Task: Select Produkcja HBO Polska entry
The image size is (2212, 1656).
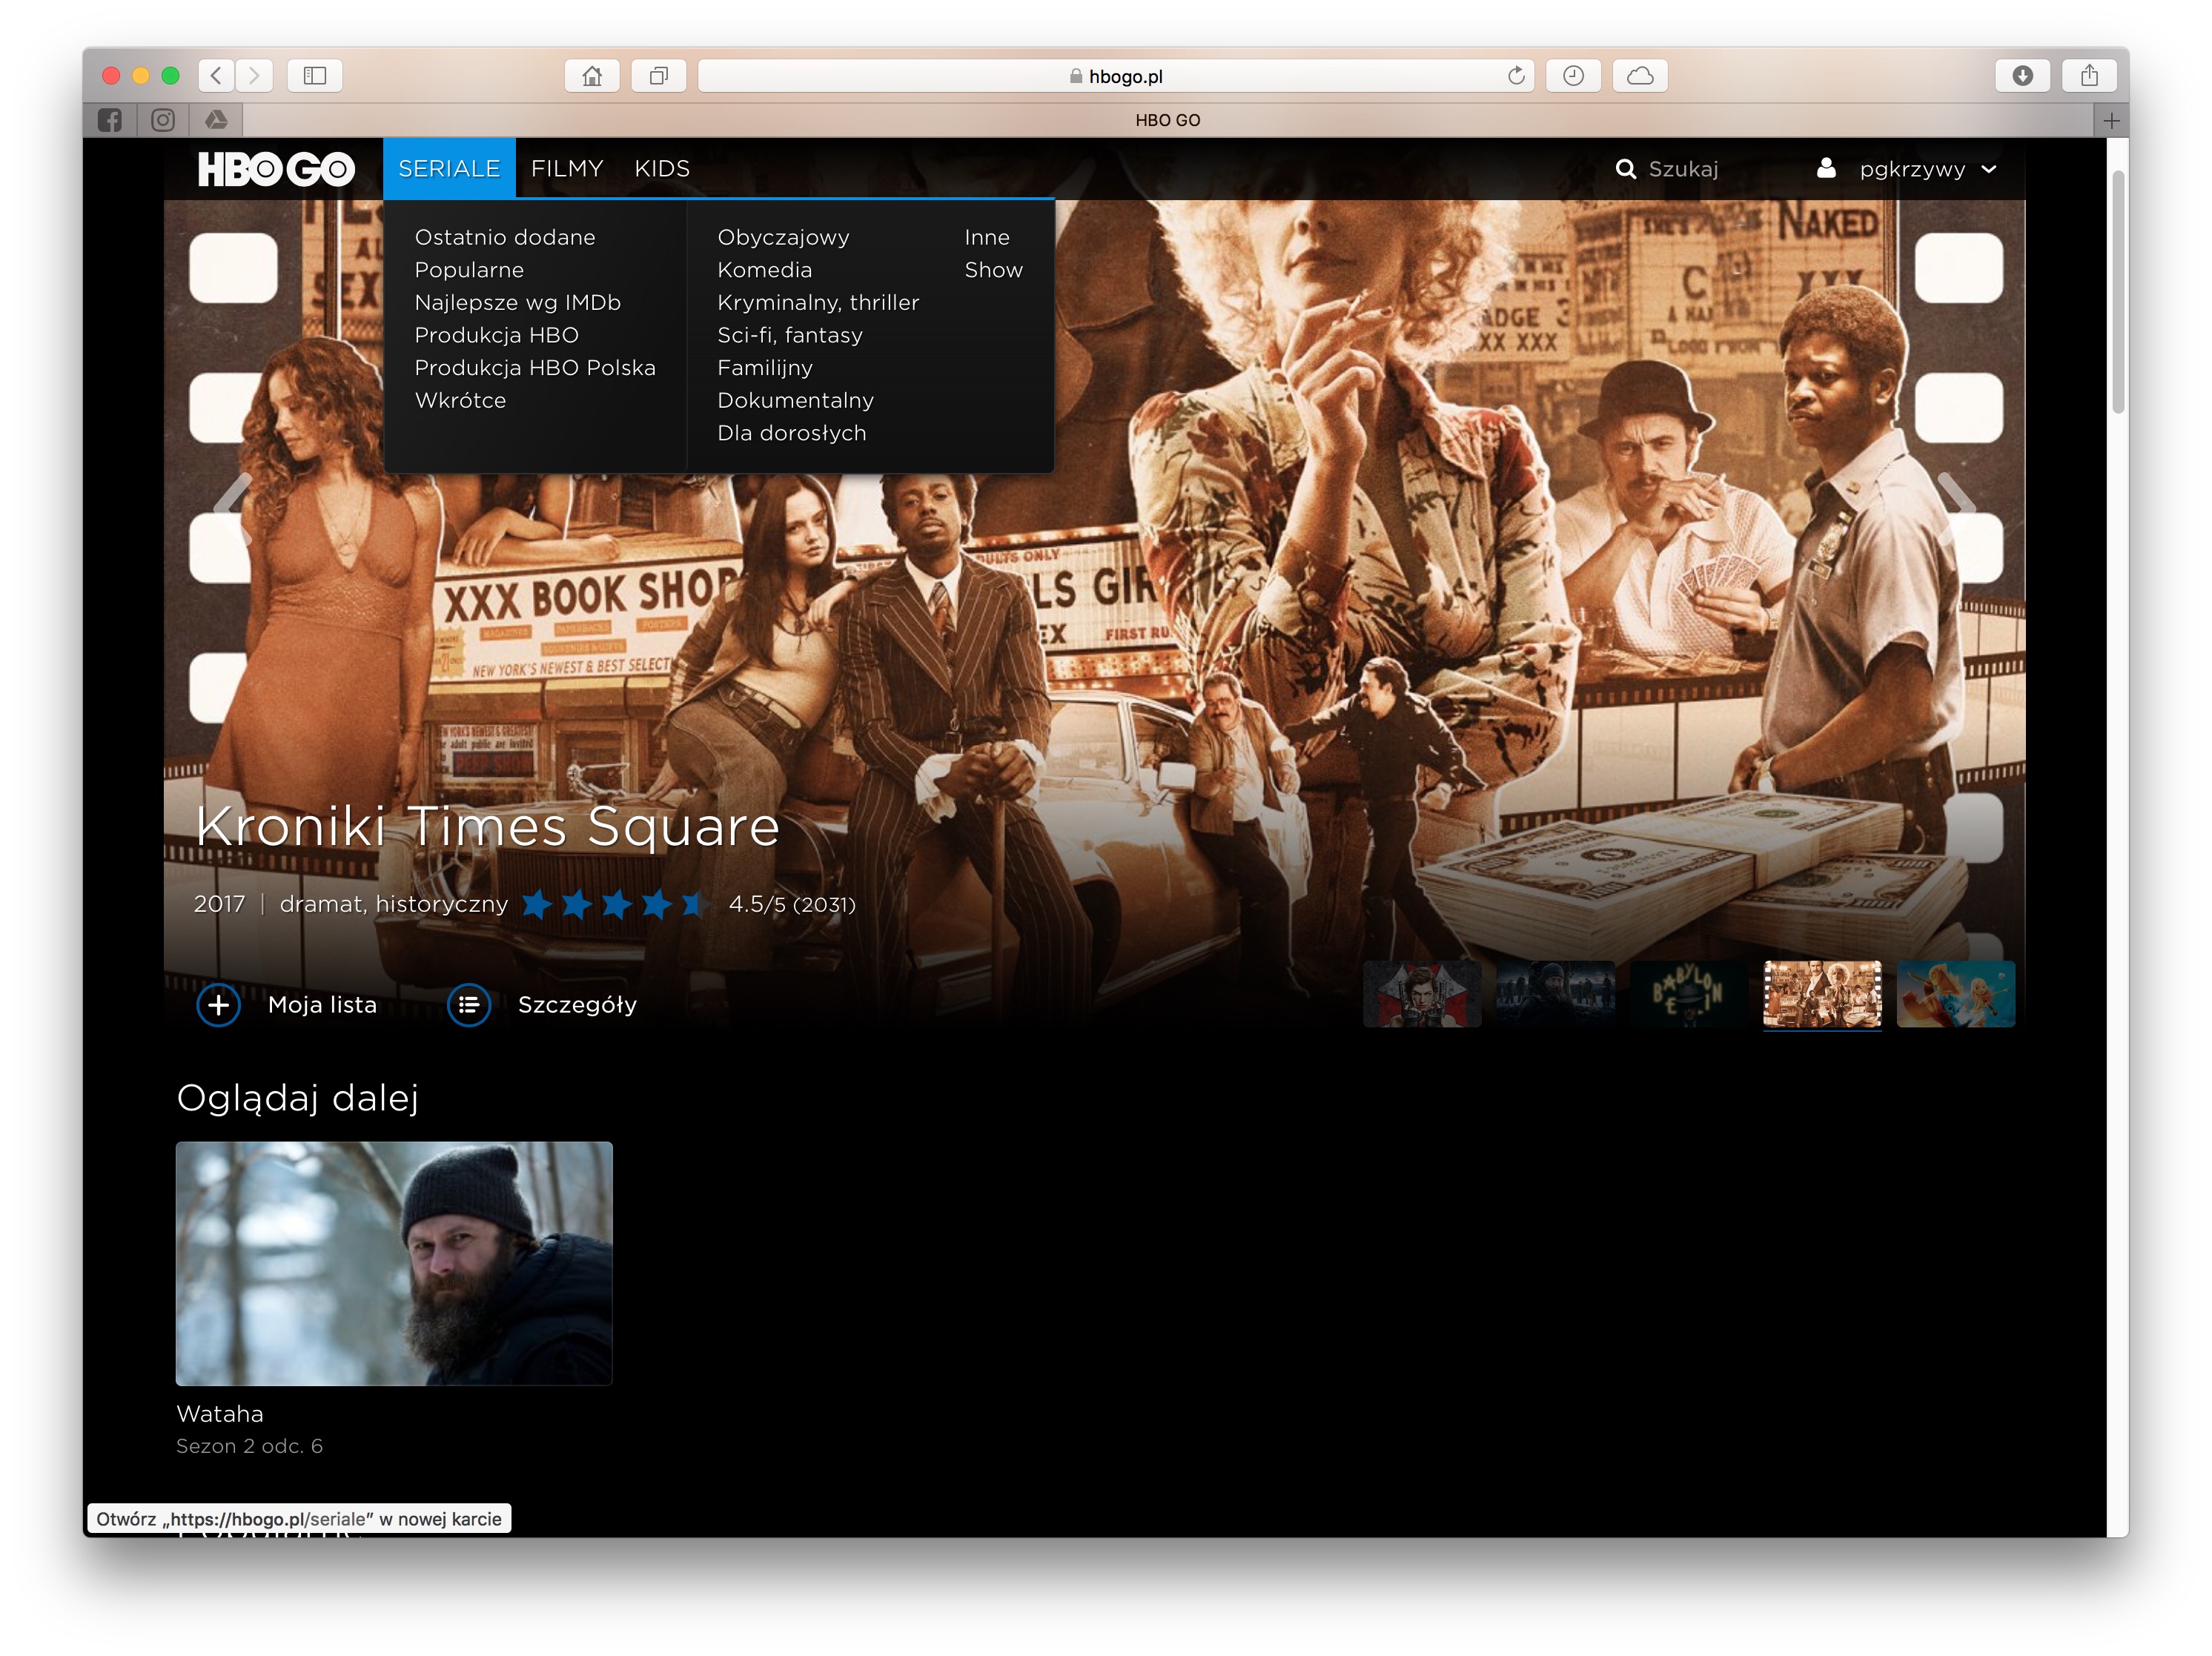Action: [535, 368]
